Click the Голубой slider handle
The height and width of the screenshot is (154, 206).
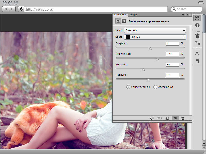pos(150,49)
